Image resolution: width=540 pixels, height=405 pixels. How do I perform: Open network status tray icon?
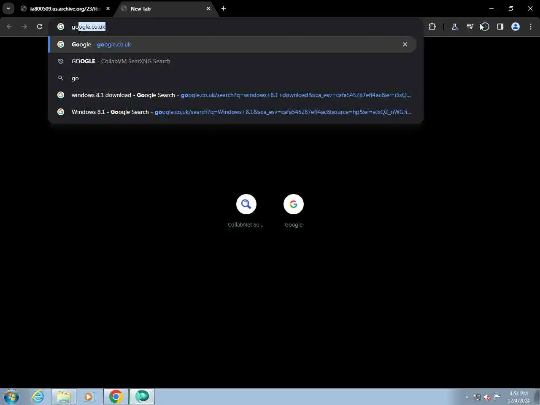pyautogui.click(x=477, y=397)
